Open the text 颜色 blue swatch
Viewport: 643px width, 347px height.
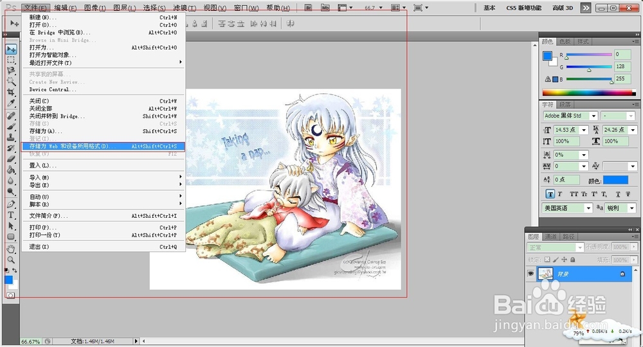pos(615,181)
